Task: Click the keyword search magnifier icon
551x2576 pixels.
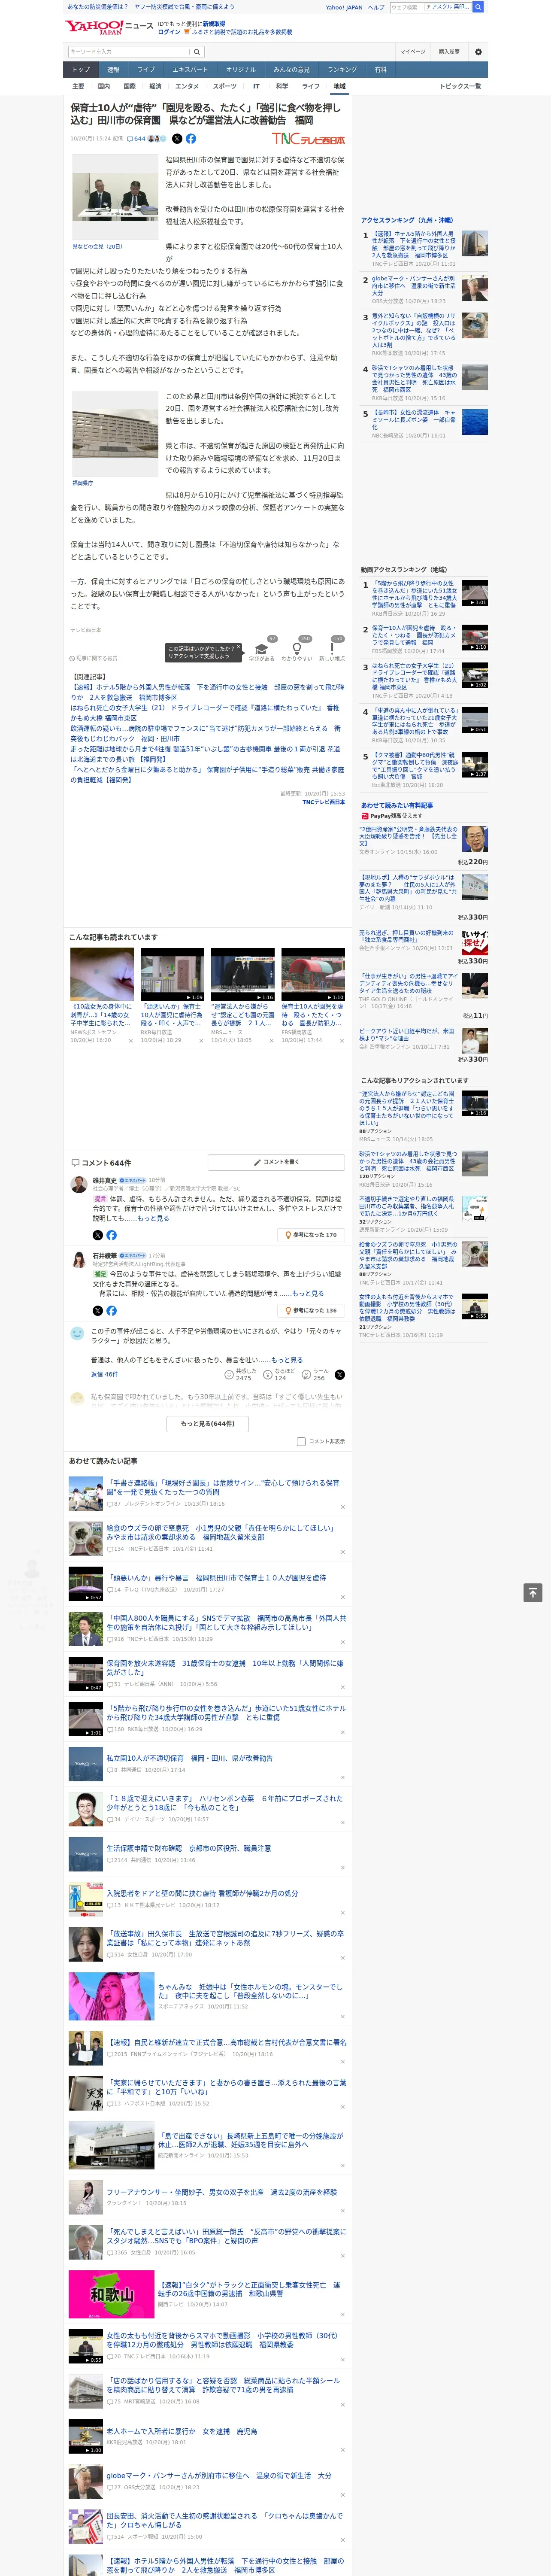Action: tap(197, 51)
